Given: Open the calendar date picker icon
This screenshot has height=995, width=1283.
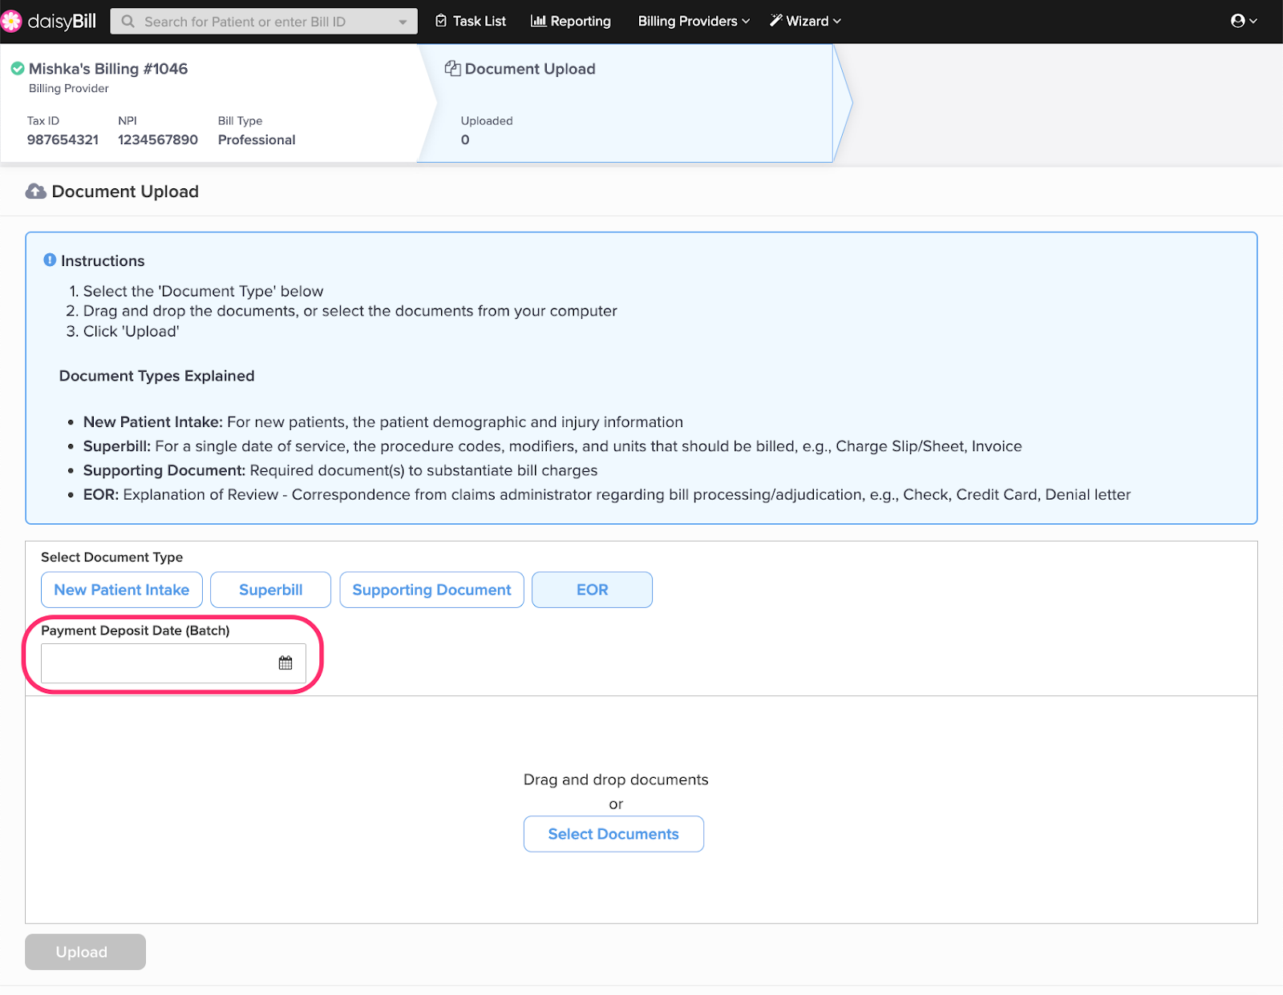Looking at the screenshot, I should 285,663.
